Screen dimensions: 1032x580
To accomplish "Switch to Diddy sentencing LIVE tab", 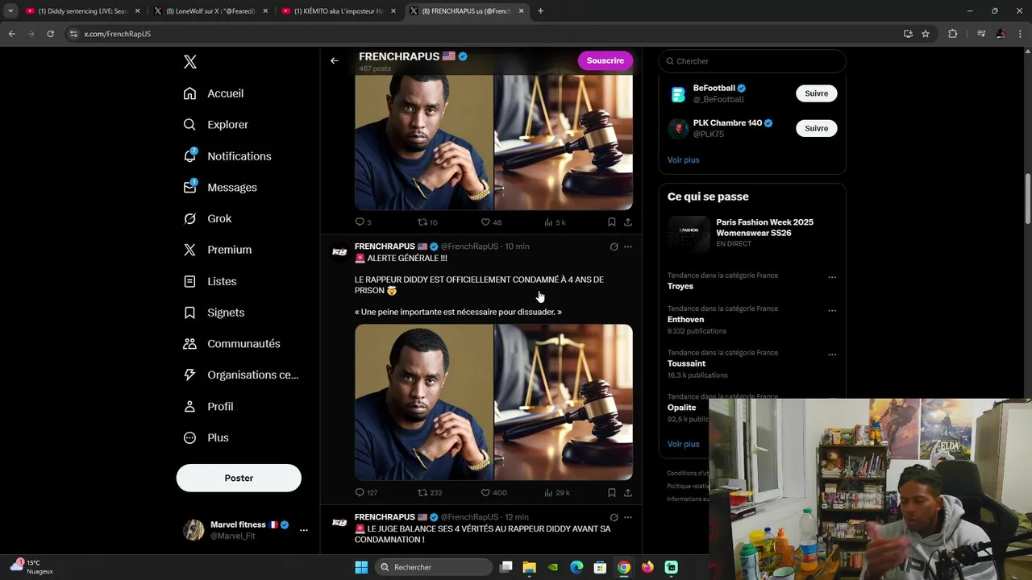I will 83,11.
